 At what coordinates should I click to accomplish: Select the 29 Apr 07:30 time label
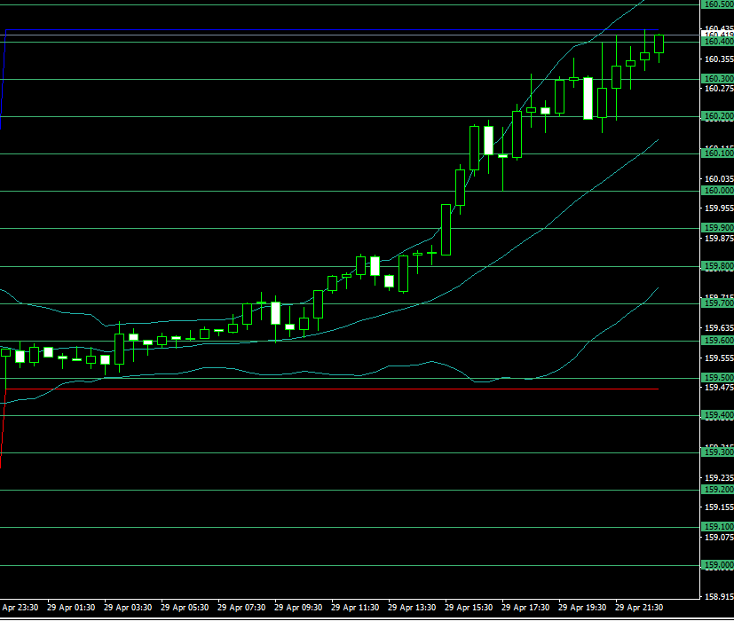[241, 608]
